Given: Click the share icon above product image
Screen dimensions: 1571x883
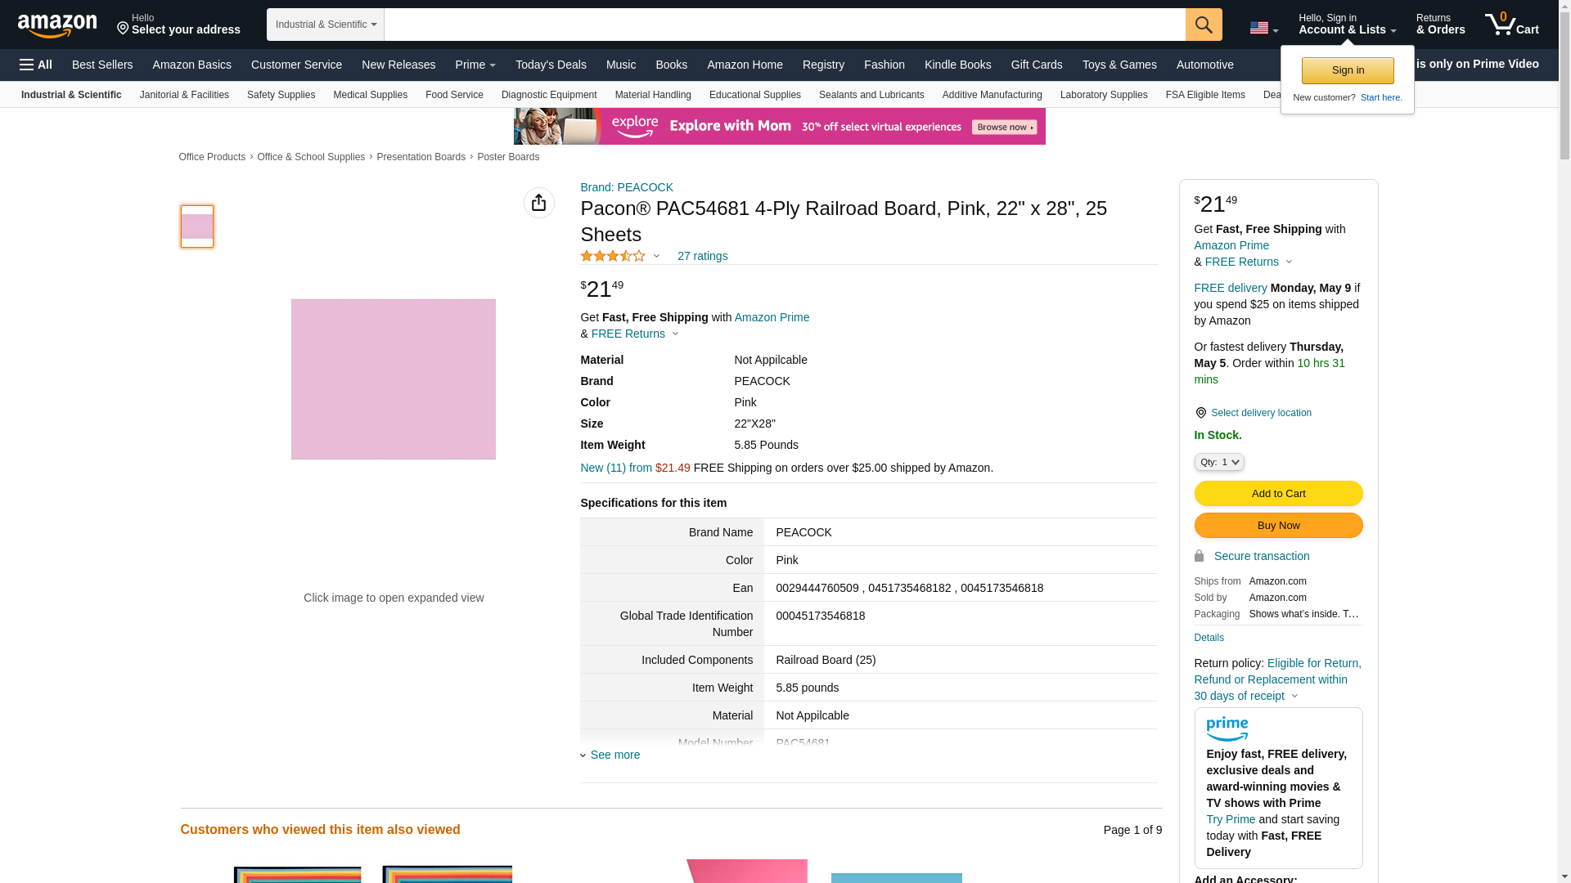Looking at the screenshot, I should [538, 203].
